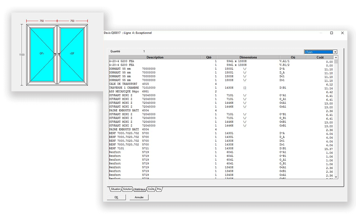This screenshot has height=214, width=356.
Task: Open the Solution tab
Action: [127, 189]
